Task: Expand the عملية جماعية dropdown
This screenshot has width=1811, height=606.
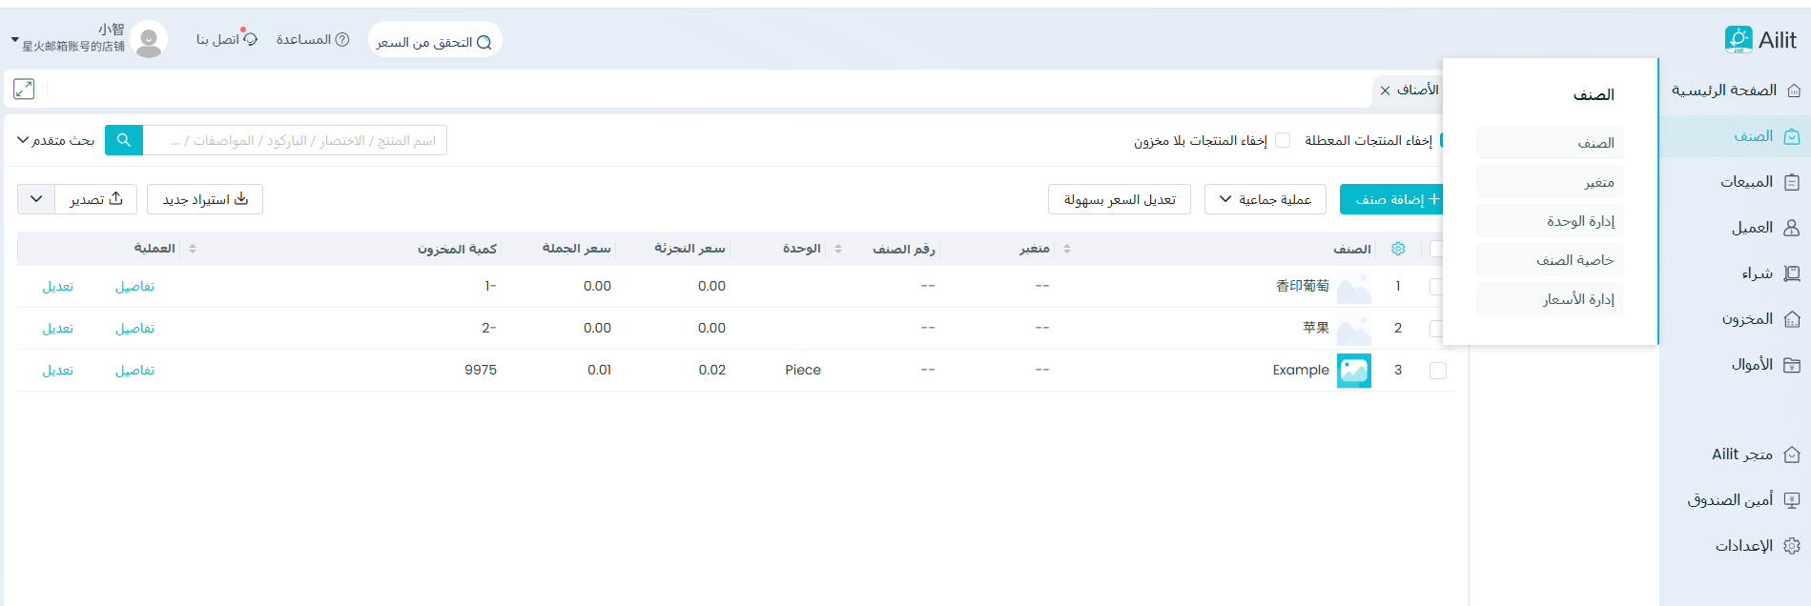Action: (1265, 199)
